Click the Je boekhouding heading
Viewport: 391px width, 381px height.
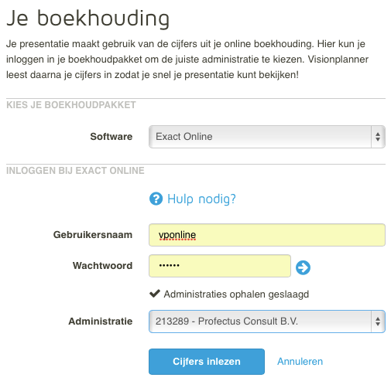coord(87,19)
